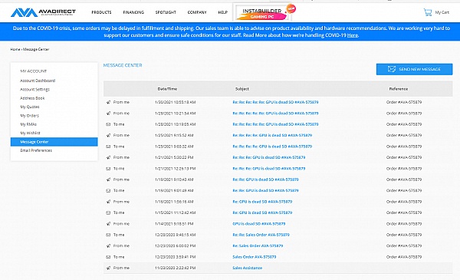Open 'Re: Sales Order AVA-575879' from 12/23/2020 6:00 PM
Image resolution: width=460 pixels, height=280 pixels.
(258, 246)
